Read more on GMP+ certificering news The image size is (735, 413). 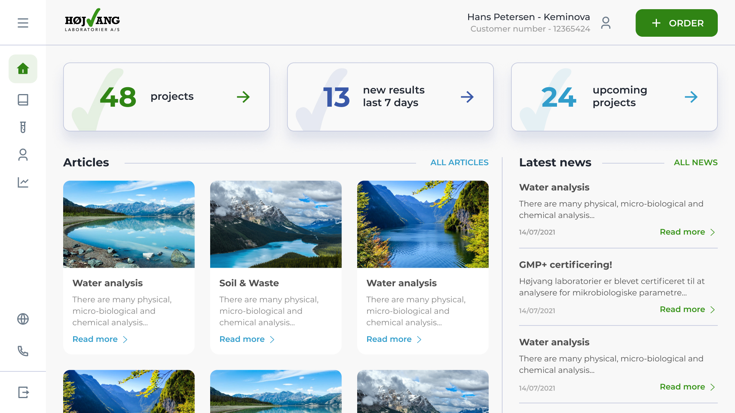[x=687, y=309]
